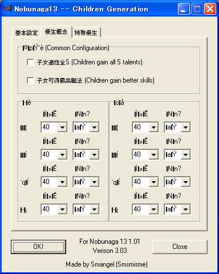
Task: Click 'Made by Smangel (Smsmisme)' credit text
Action: 107,264
